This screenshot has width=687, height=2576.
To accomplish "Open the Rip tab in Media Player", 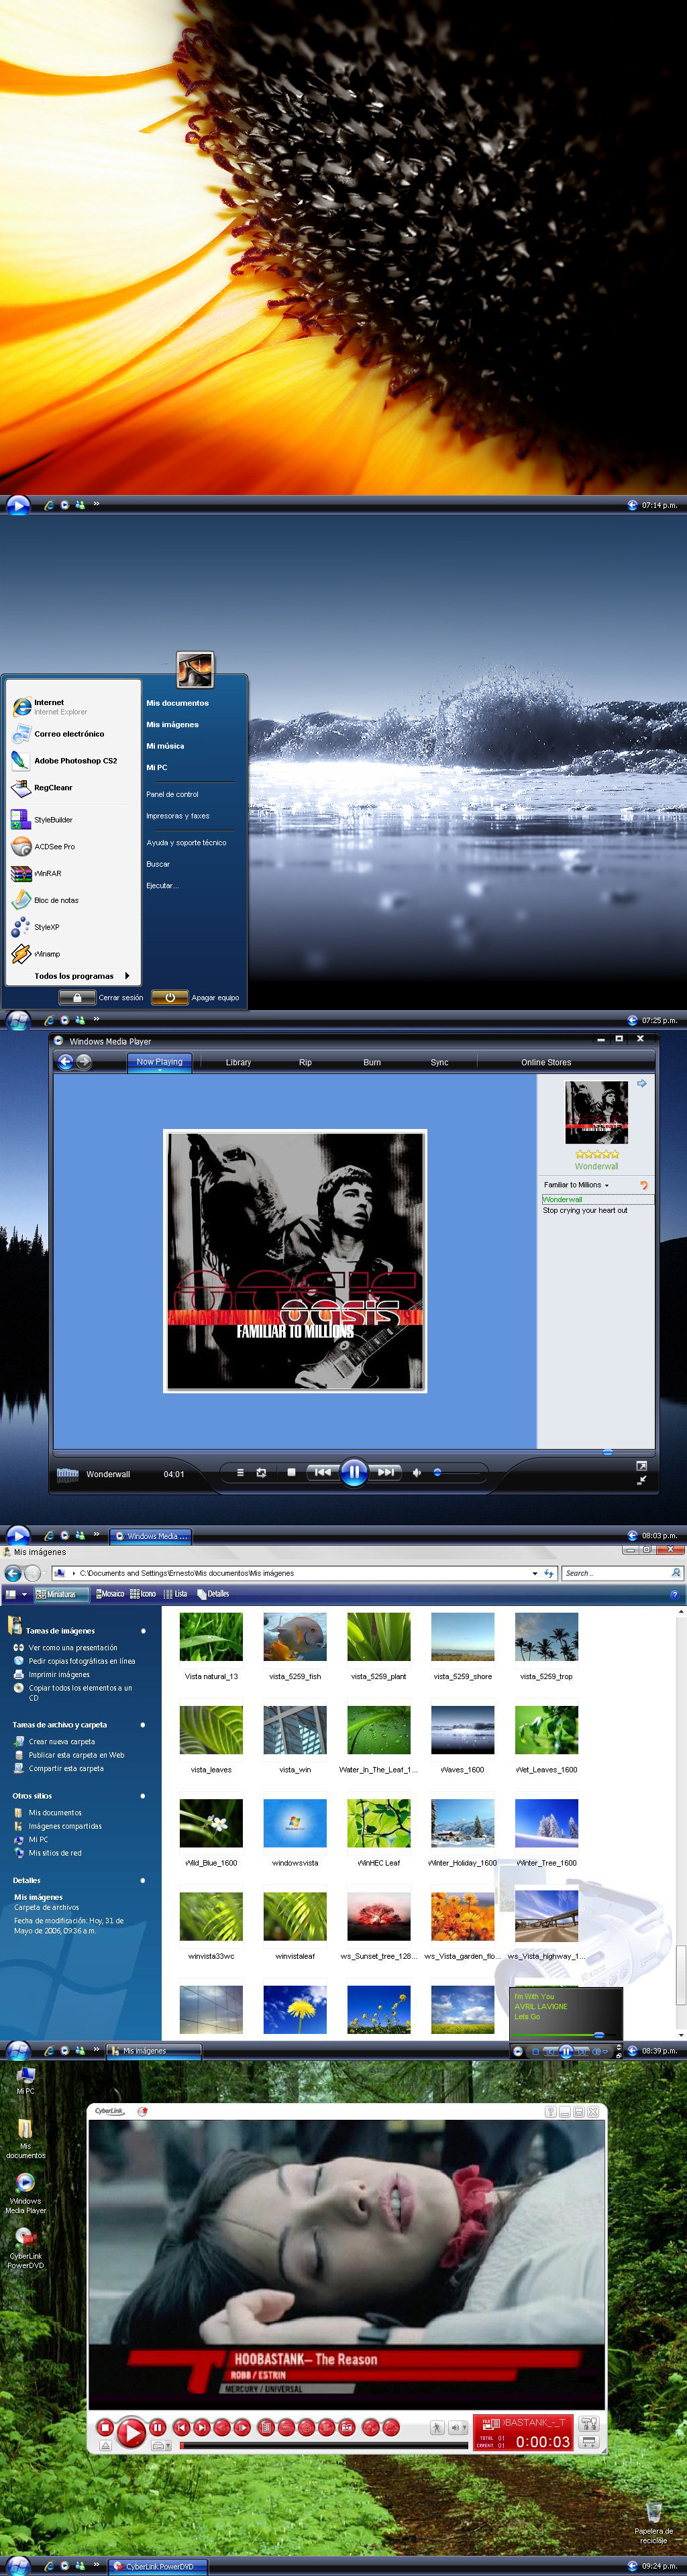I will tap(305, 1062).
